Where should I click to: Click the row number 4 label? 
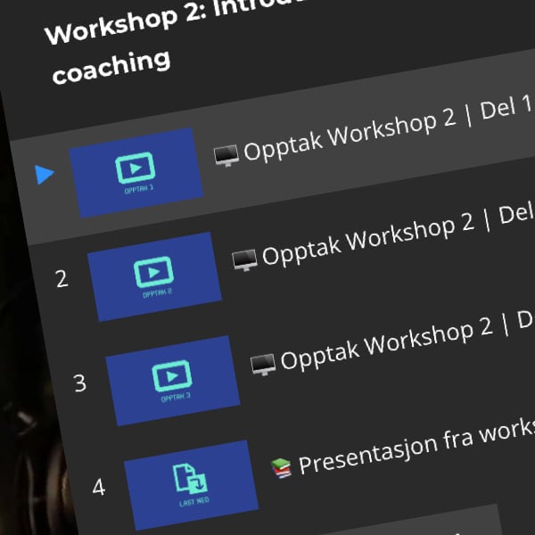coord(99,487)
